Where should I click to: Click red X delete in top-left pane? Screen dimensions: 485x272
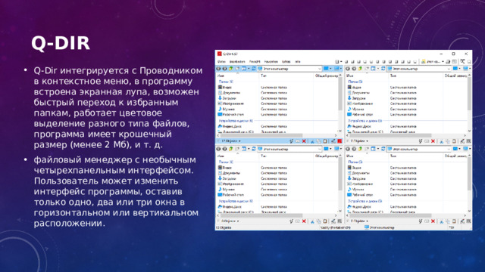tap(304, 141)
